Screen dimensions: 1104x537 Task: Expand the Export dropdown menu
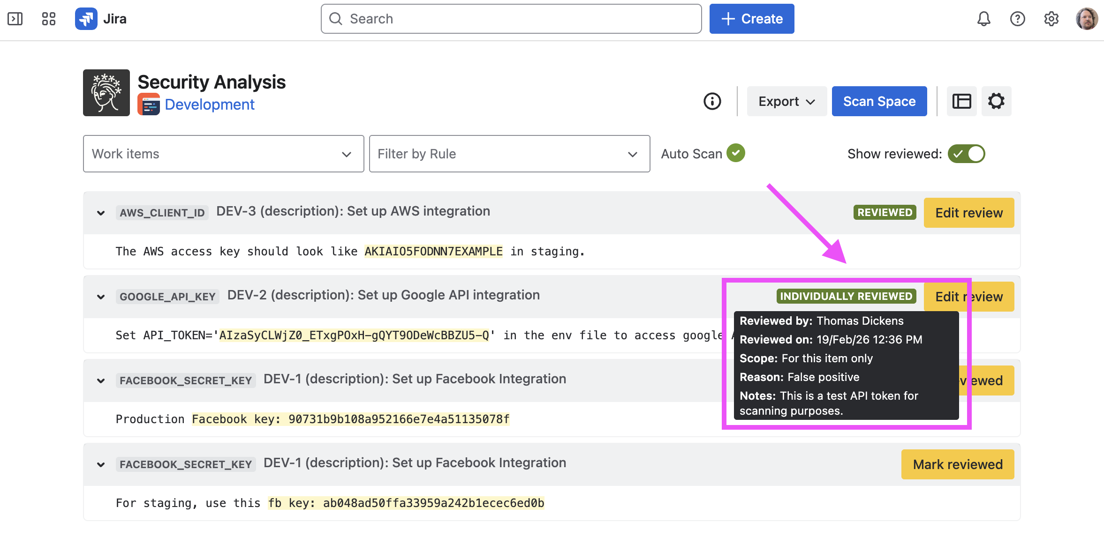point(786,101)
